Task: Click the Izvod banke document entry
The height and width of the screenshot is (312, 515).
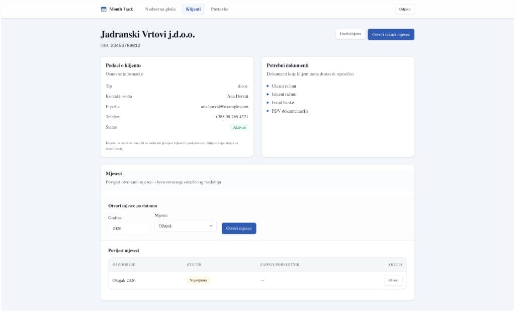Action: [x=282, y=102]
